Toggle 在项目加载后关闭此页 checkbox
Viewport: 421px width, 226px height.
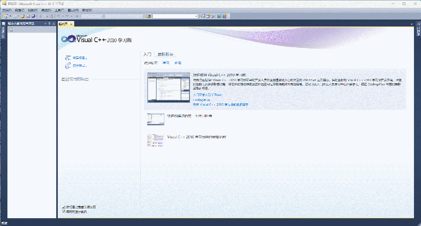[63, 207]
